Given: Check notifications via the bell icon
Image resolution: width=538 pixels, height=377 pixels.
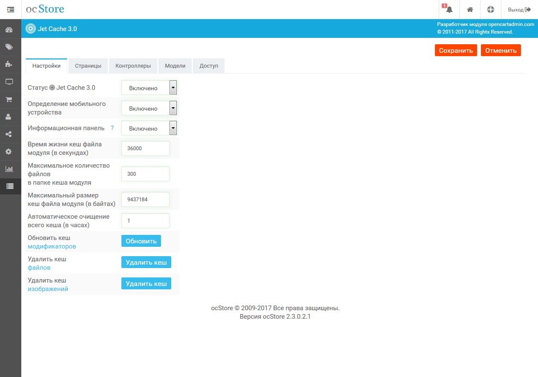Looking at the screenshot, I should click(x=449, y=9).
